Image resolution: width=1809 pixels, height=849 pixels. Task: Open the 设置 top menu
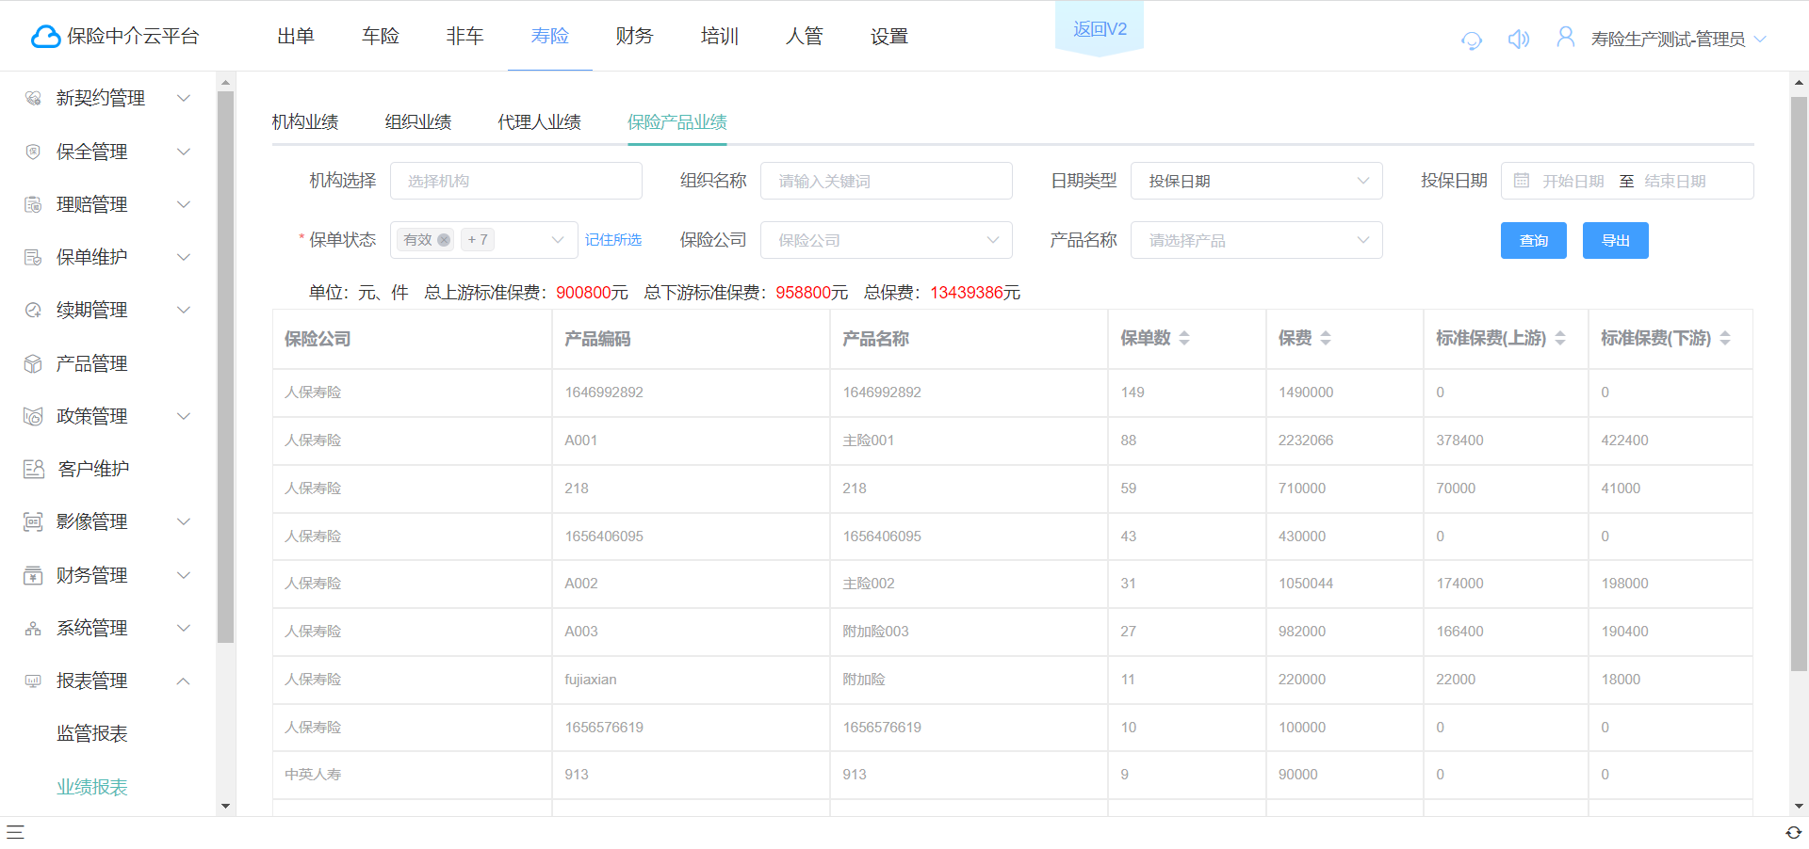point(889,37)
